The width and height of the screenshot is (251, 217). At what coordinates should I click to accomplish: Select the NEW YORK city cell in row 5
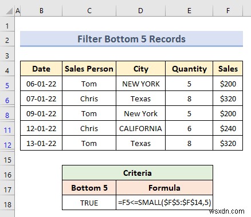pyautogui.click(x=140, y=84)
